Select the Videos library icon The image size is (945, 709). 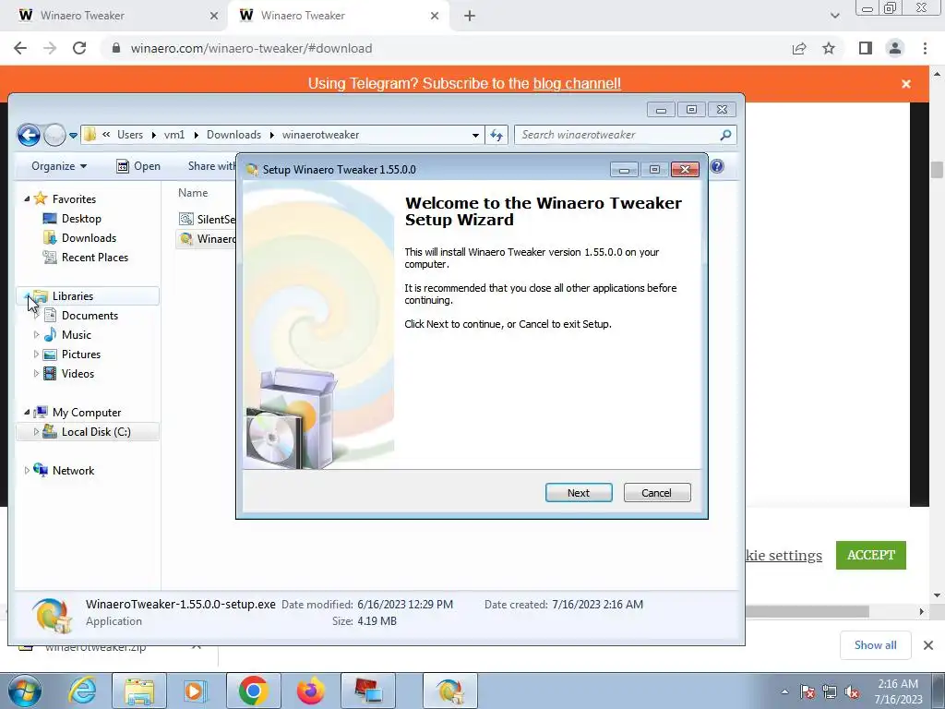(50, 373)
